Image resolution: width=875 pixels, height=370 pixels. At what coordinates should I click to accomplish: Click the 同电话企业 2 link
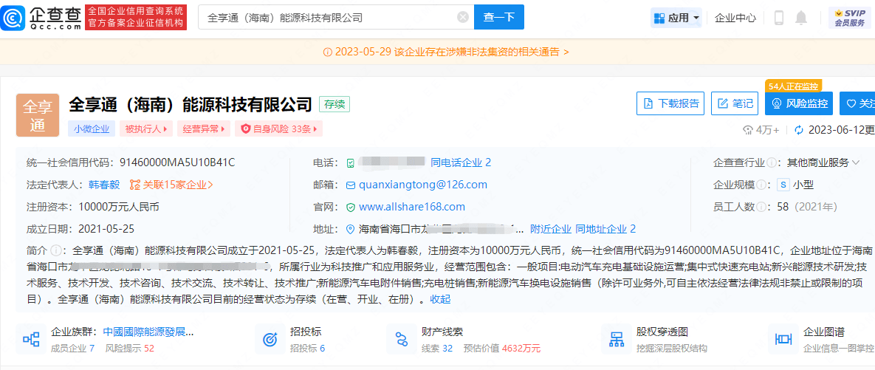tap(460, 162)
